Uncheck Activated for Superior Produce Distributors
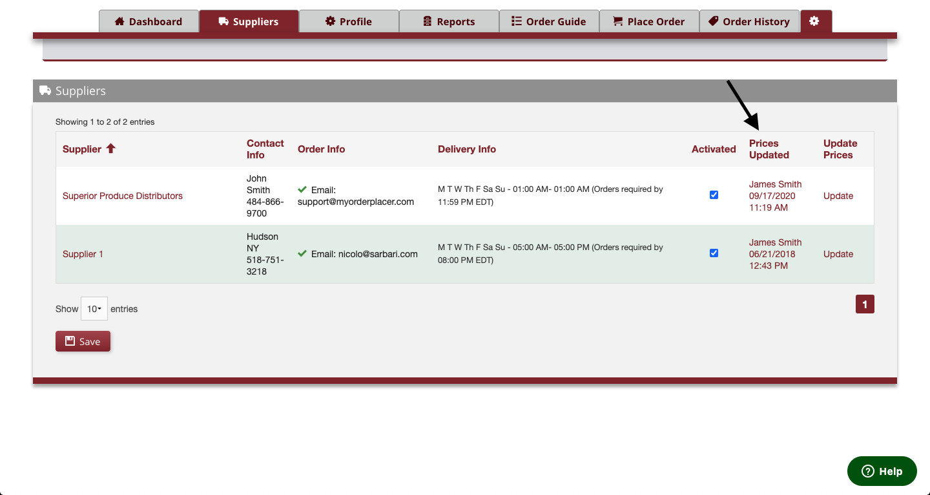This screenshot has width=930, height=495. point(714,195)
